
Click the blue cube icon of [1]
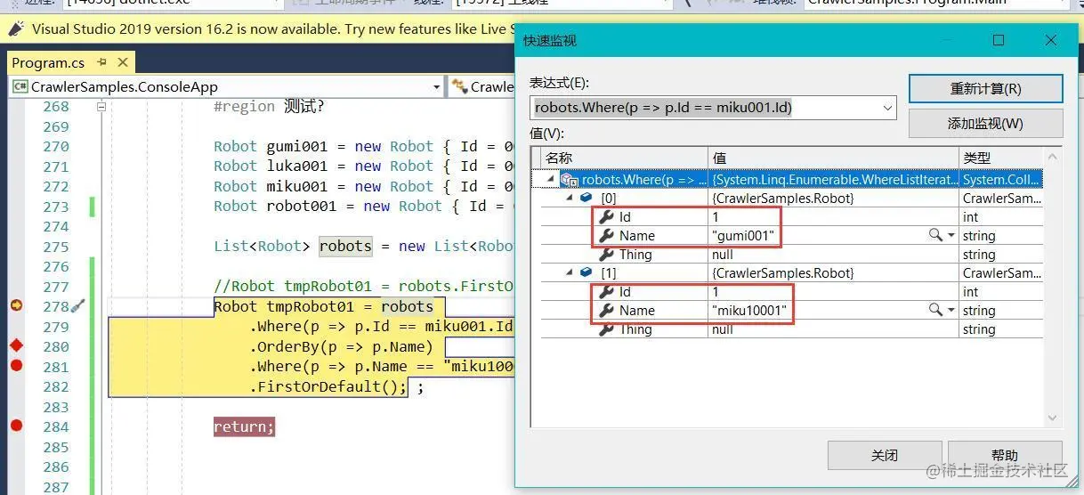[x=587, y=272]
